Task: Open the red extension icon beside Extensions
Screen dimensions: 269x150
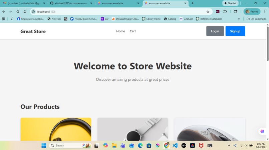Action: pyautogui.click(x=218, y=12)
